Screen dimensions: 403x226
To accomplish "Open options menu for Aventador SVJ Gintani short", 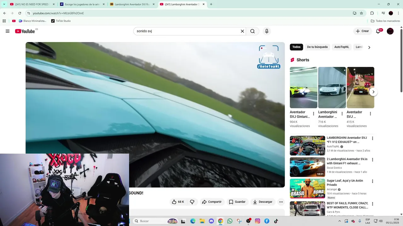I will (x=313, y=114).
